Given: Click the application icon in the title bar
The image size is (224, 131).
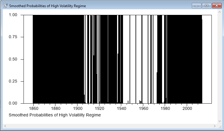Looking at the screenshot, I should 5,6.
